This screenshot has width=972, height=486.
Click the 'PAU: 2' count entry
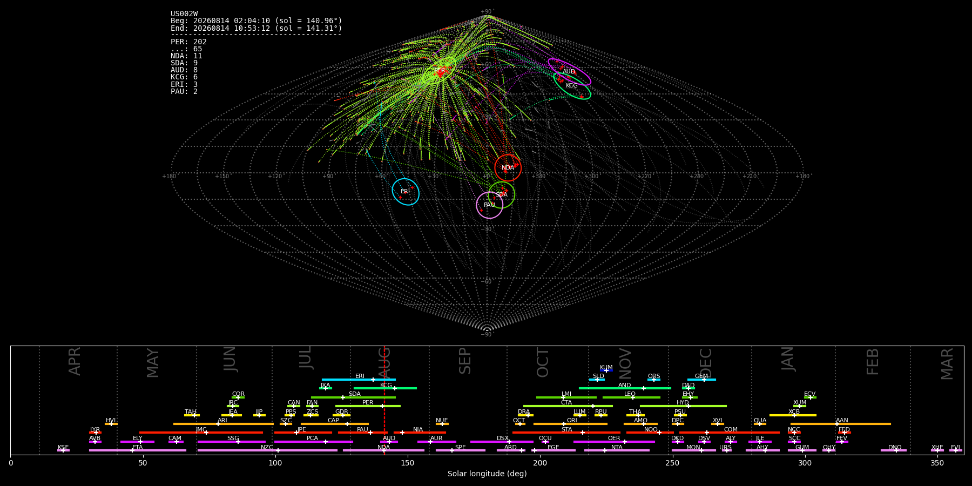coord(184,92)
